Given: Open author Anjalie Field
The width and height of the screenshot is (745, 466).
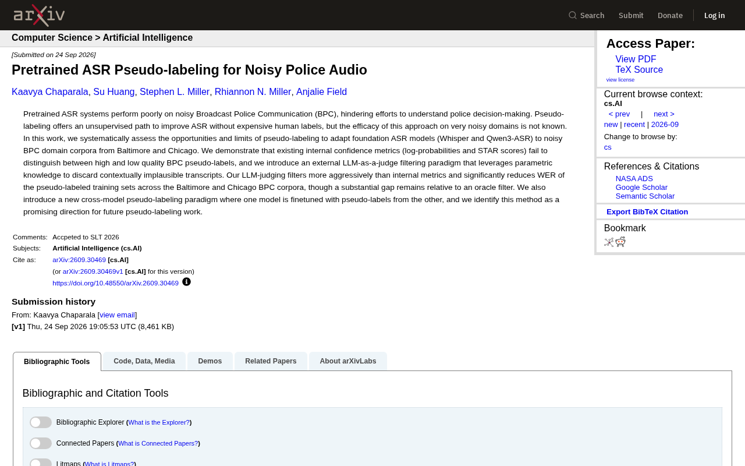Looking at the screenshot, I should (x=321, y=92).
